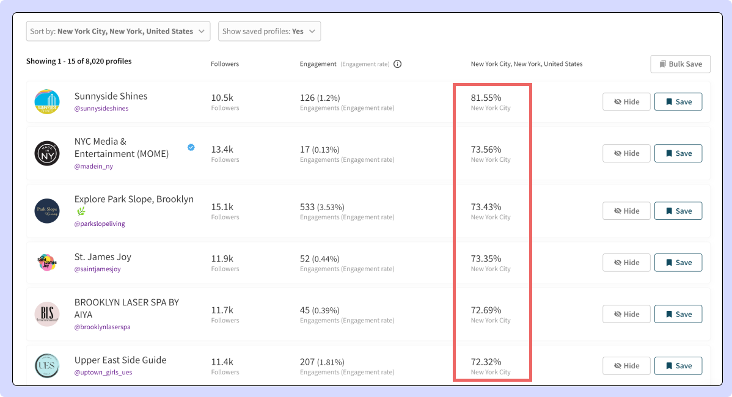
Task: Open the Sort by location dropdown
Action: click(x=118, y=31)
